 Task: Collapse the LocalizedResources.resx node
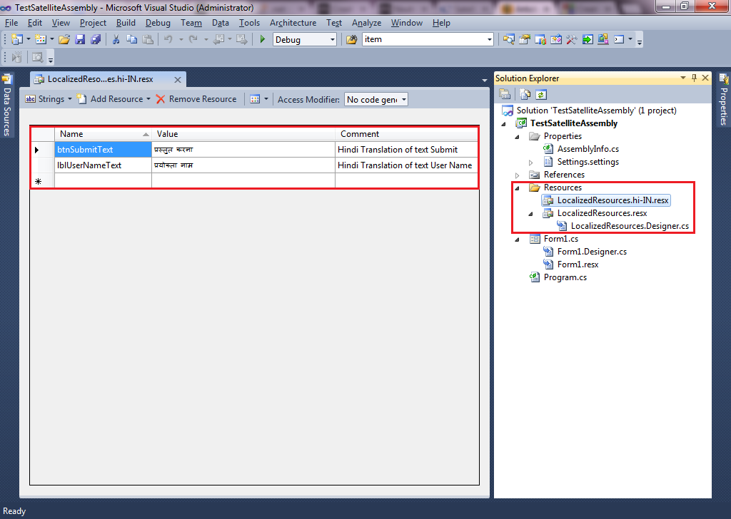tap(530, 214)
